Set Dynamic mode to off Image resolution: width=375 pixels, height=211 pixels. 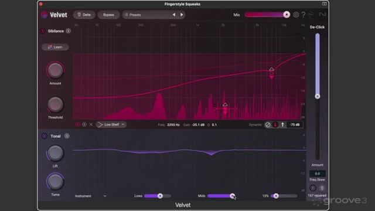(268, 125)
